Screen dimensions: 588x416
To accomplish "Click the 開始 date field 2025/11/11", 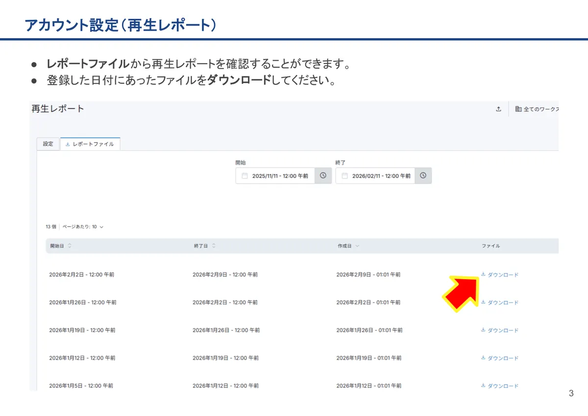I will coord(275,176).
